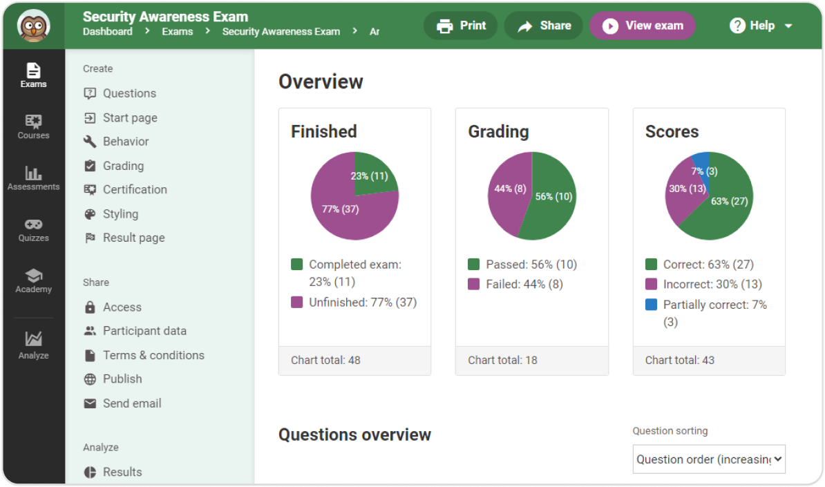Click the Publish globe icon

click(90, 379)
